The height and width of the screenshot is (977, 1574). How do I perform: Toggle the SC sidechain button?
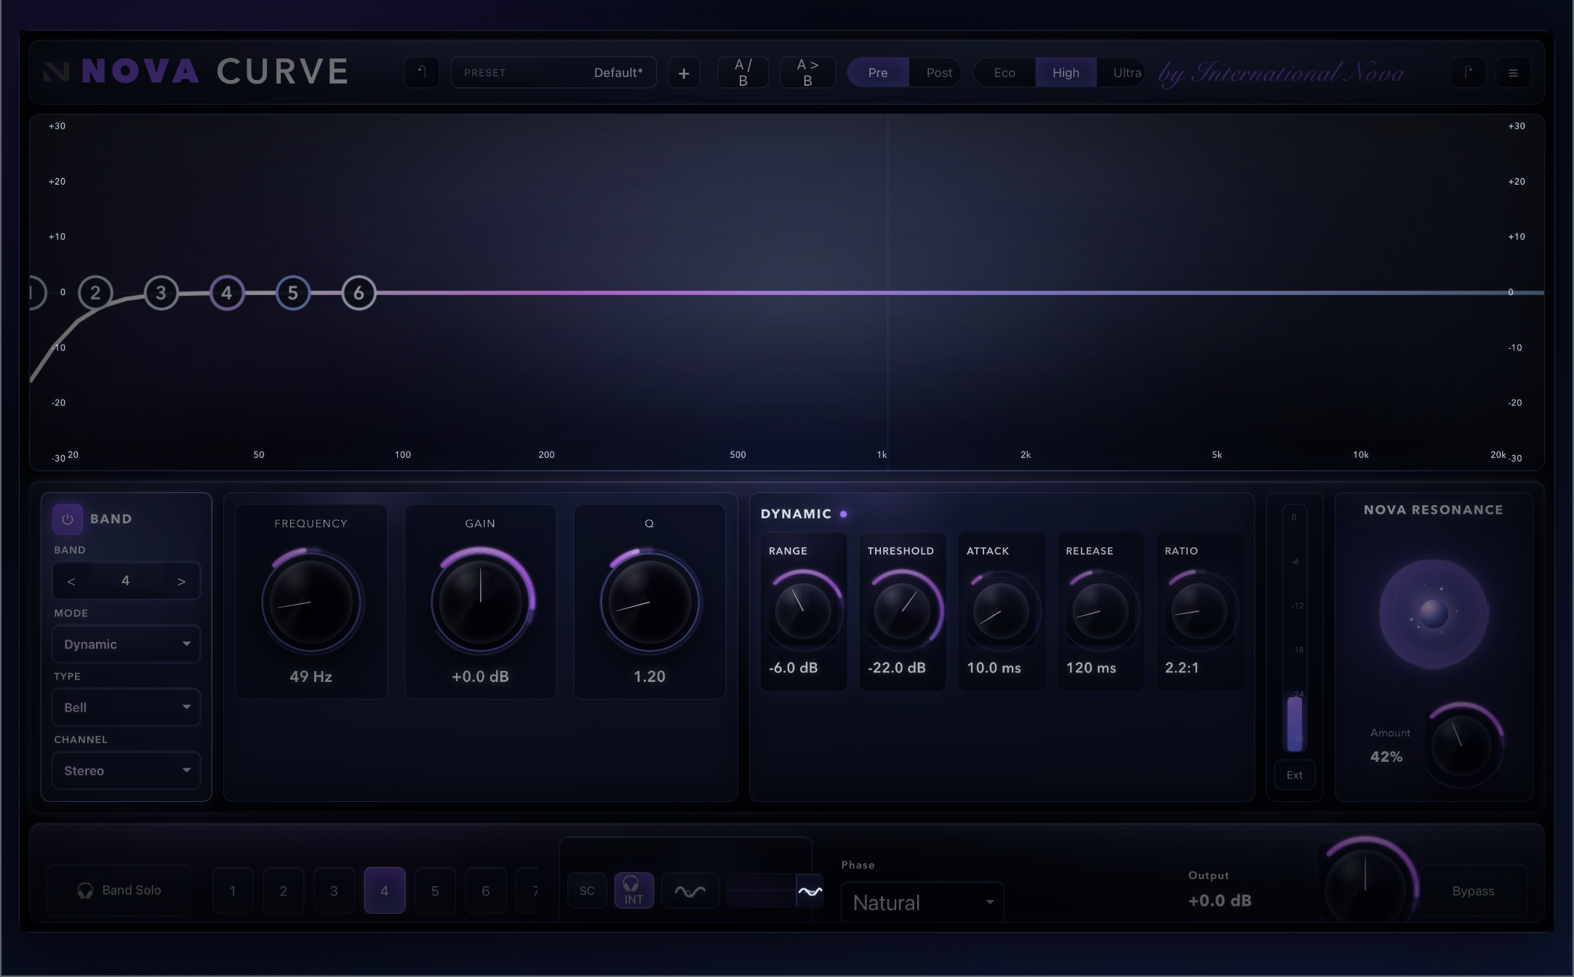click(x=587, y=890)
